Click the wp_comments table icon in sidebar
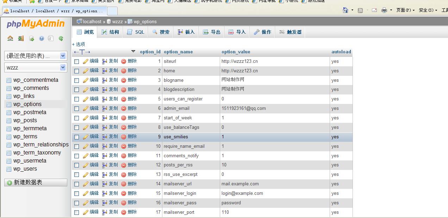Image resolution: width=448 pixels, height=218 pixels. coord(9,88)
